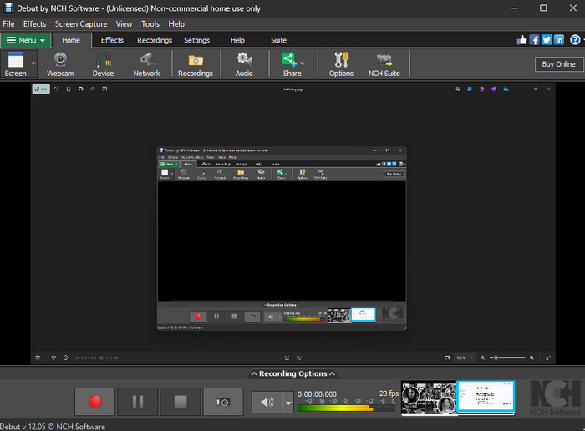Launch the NCH Suite toolbar item

click(384, 64)
